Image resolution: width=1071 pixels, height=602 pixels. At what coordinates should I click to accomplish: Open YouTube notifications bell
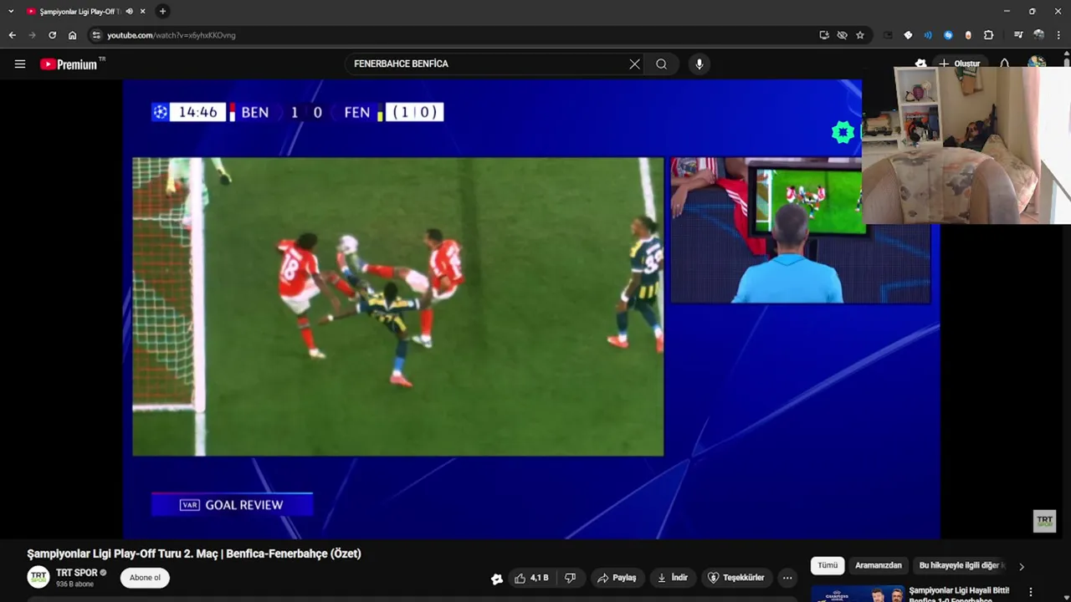point(1004,64)
